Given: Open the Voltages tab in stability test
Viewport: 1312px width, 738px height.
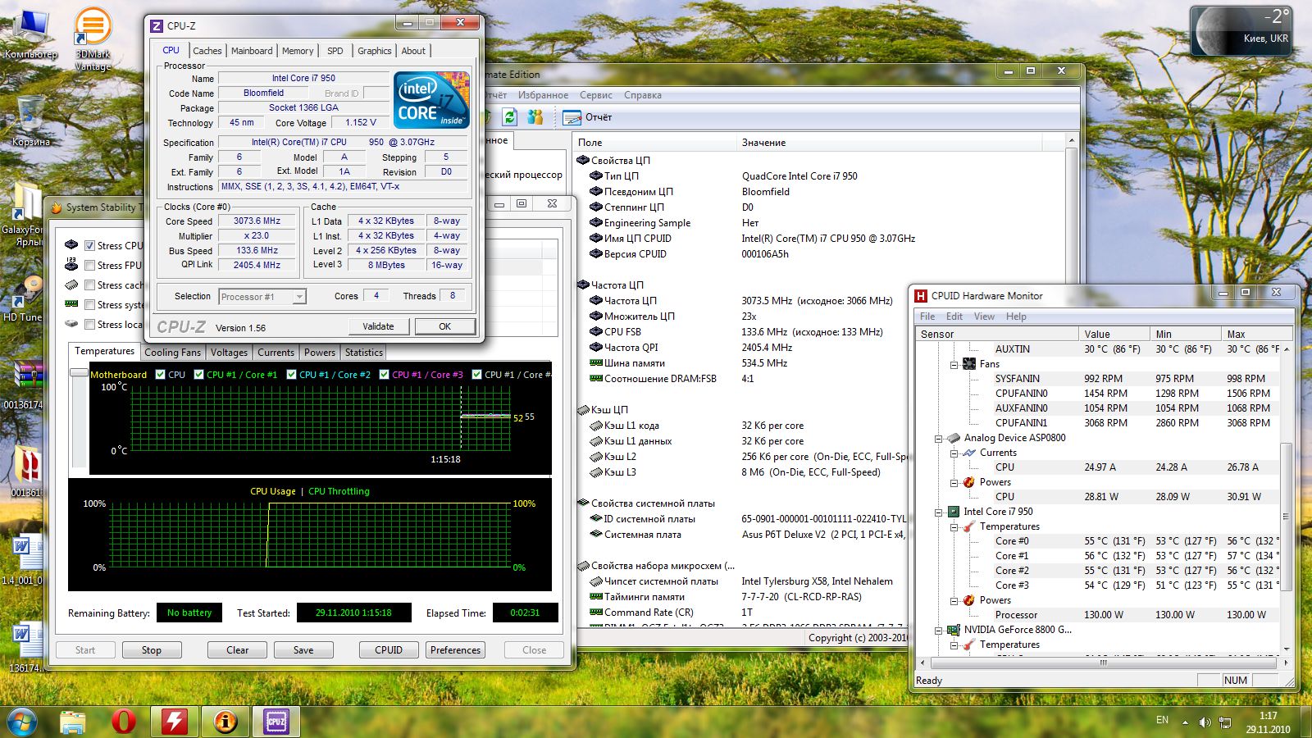Looking at the screenshot, I should tap(229, 353).
